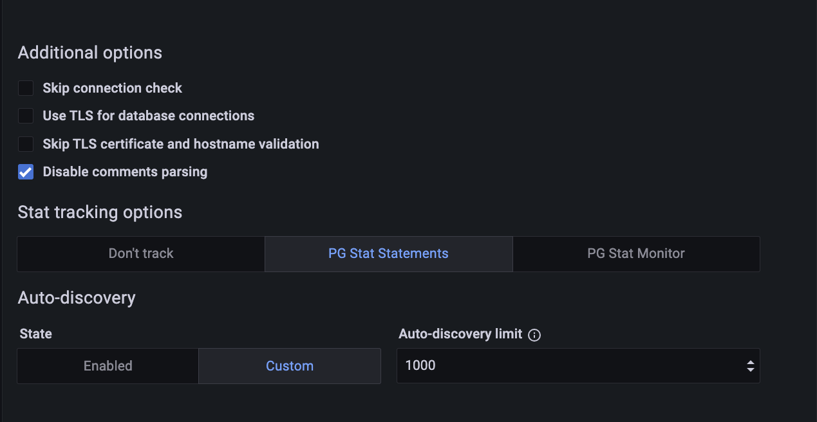Uncheck Disable comments parsing
817x422 pixels.
click(x=25, y=172)
